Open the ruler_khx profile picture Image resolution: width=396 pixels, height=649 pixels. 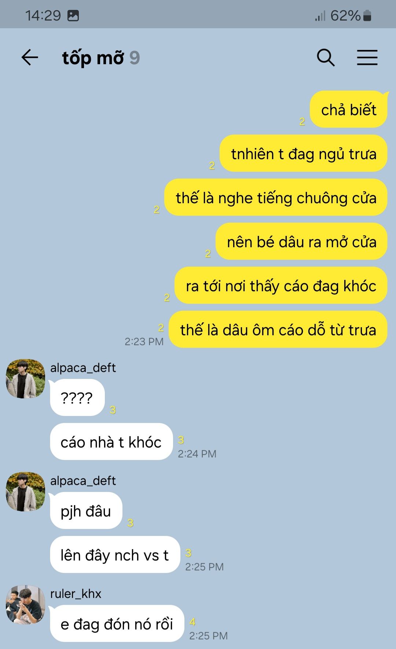(26, 605)
